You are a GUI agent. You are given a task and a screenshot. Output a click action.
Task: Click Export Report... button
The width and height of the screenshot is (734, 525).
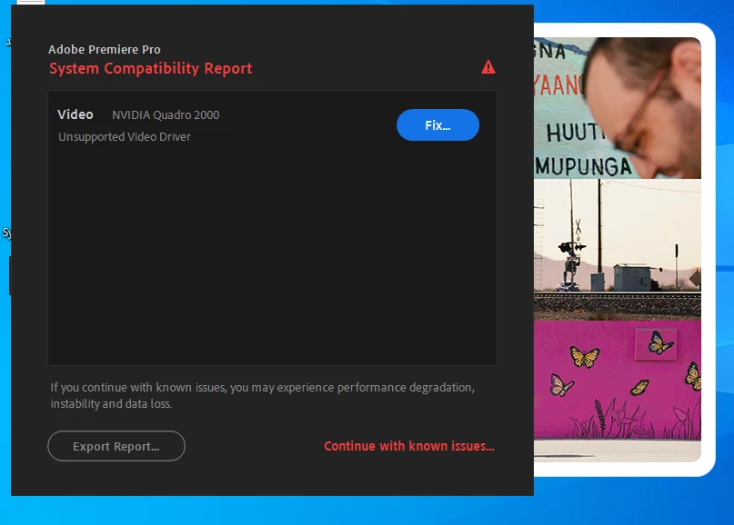coord(116,446)
